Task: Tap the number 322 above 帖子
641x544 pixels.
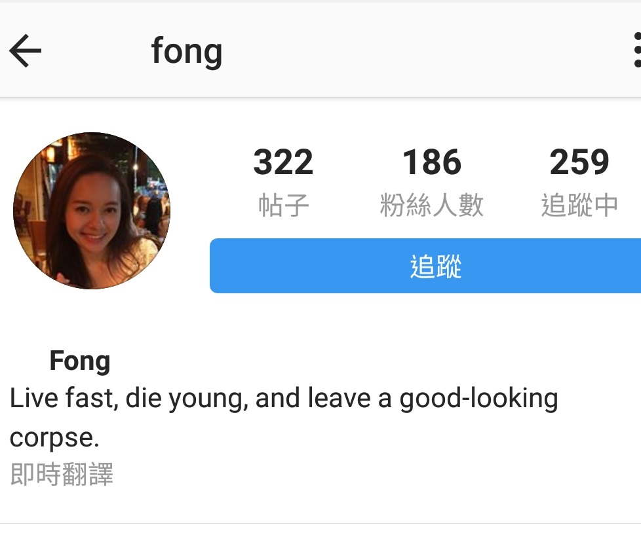Action: pos(283,162)
